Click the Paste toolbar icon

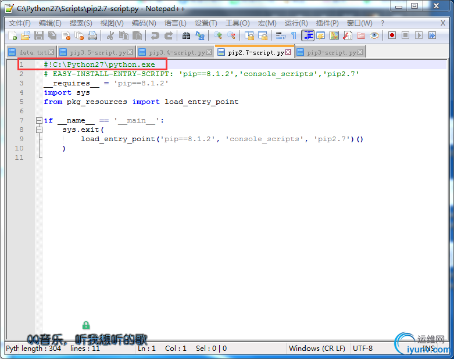[x=137, y=35]
